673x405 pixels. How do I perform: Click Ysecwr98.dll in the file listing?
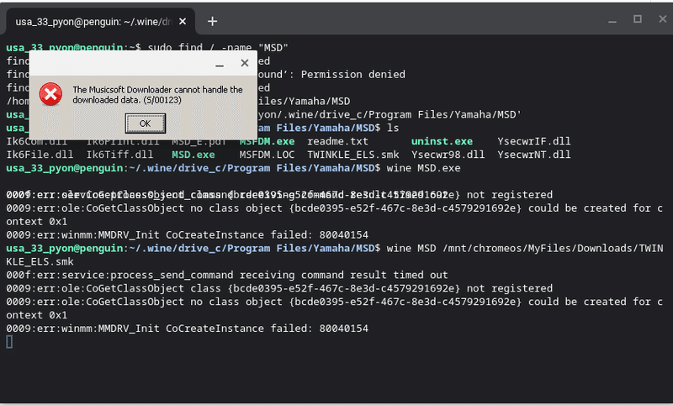point(448,155)
